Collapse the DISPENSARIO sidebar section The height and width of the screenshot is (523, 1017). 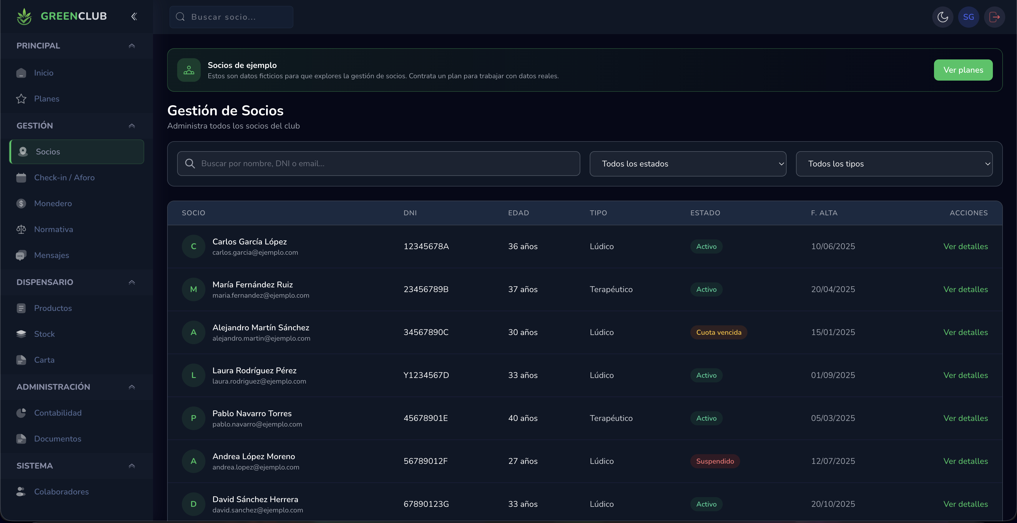(x=132, y=282)
